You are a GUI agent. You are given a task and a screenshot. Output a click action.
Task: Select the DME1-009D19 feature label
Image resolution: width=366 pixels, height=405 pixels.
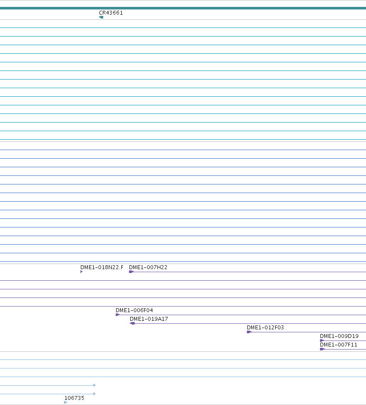[x=339, y=336]
